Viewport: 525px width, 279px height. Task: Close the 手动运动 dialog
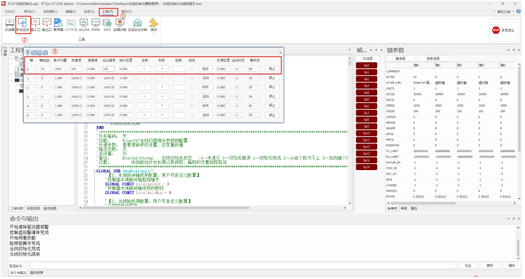coord(280,52)
